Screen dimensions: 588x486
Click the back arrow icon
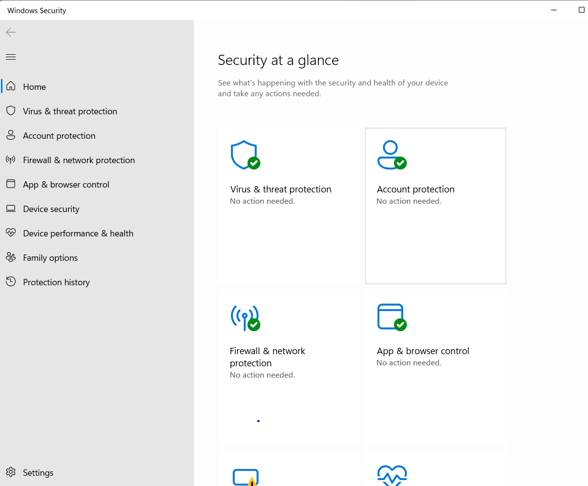[x=11, y=32]
